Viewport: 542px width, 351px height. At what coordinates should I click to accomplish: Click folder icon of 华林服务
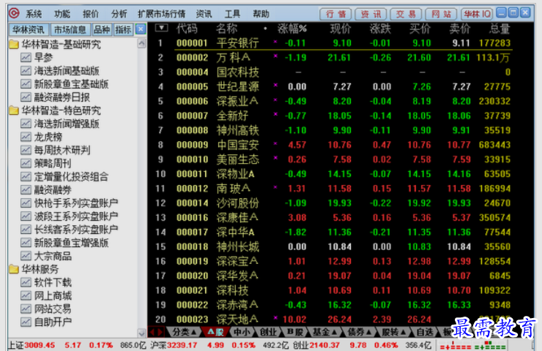(x=13, y=269)
